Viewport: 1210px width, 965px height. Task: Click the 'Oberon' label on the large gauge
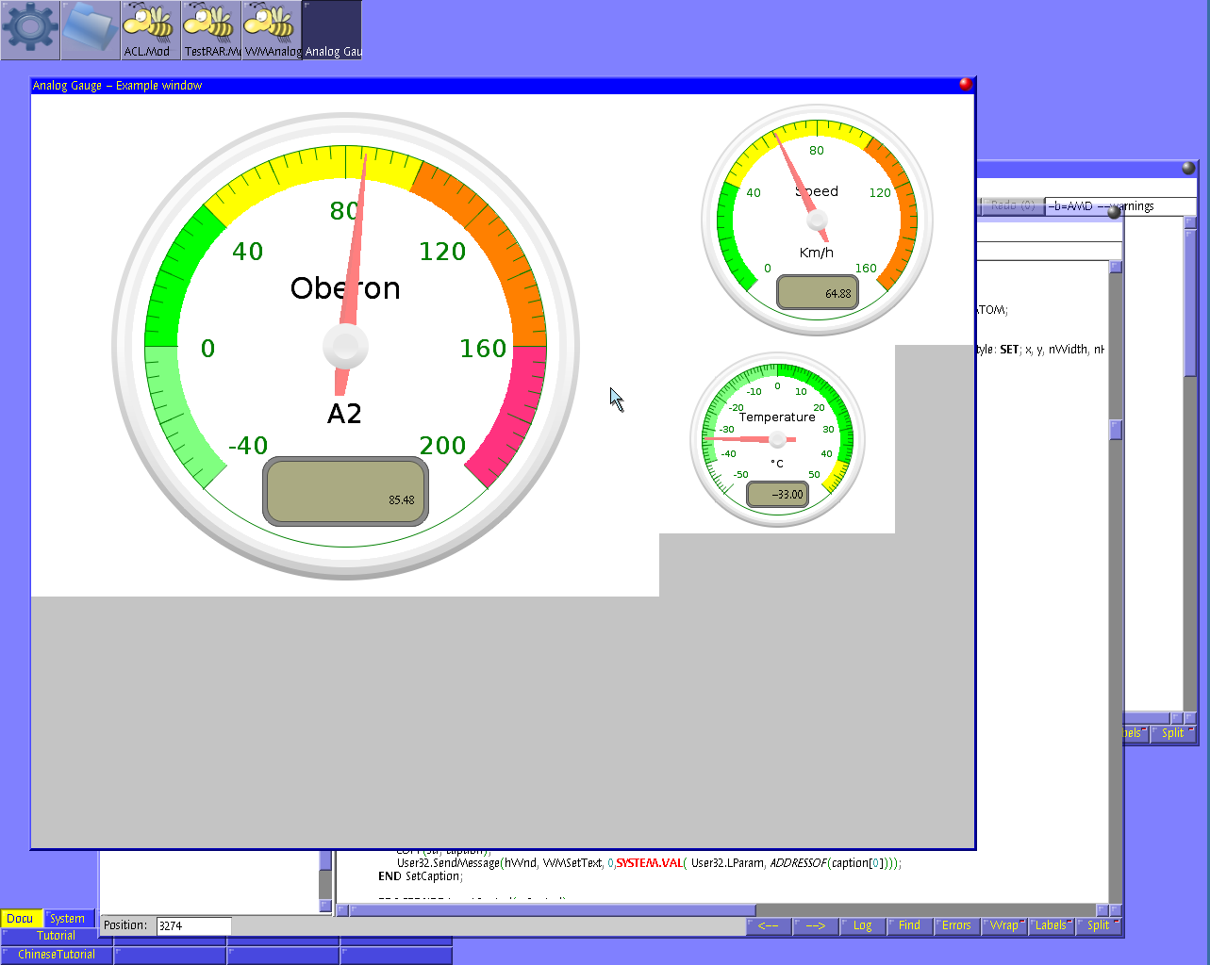[x=345, y=288]
